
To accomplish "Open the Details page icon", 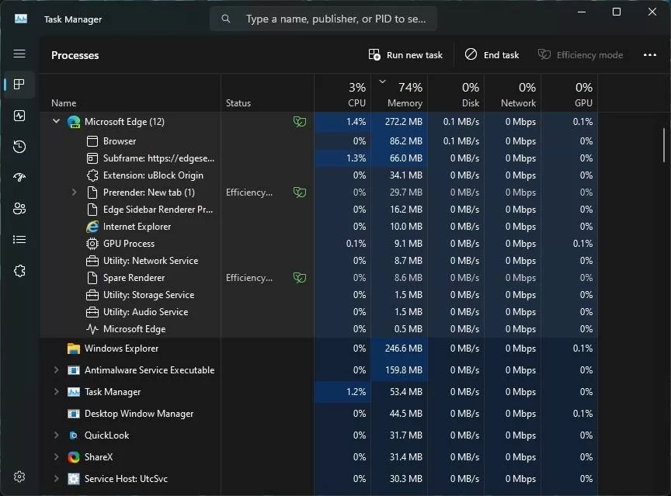I will click(19, 240).
